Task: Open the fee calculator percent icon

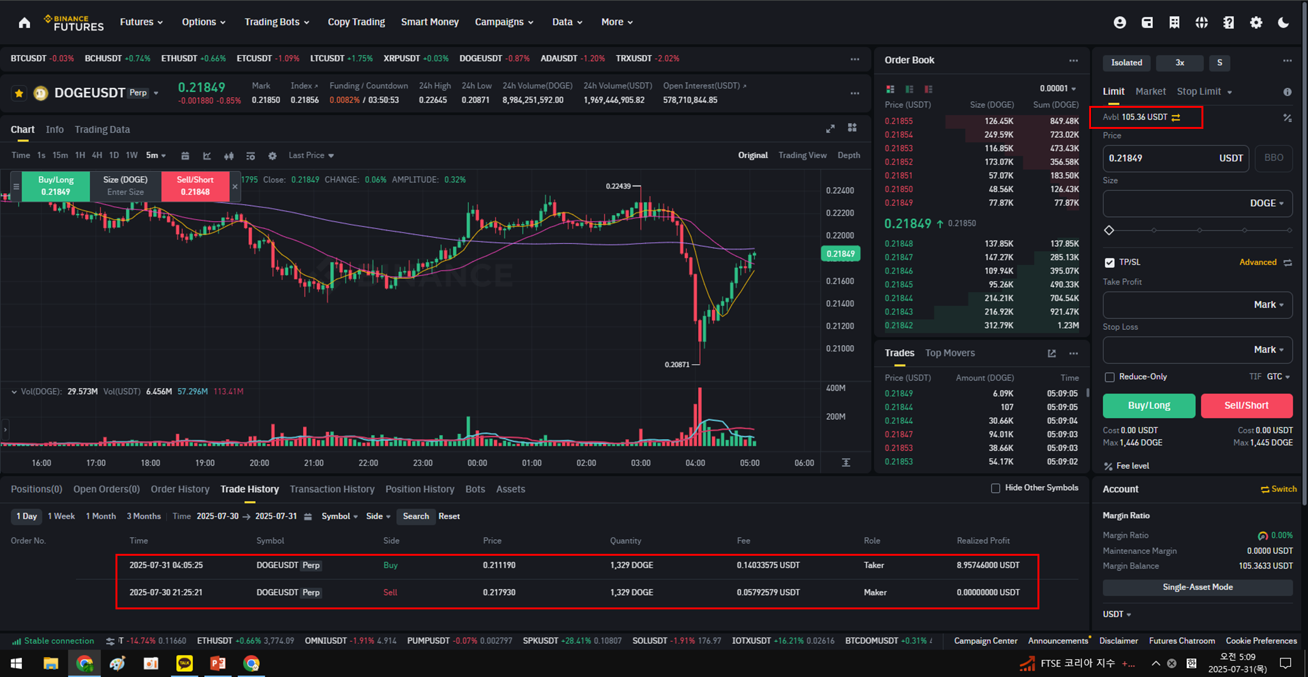Action: pyautogui.click(x=1288, y=118)
